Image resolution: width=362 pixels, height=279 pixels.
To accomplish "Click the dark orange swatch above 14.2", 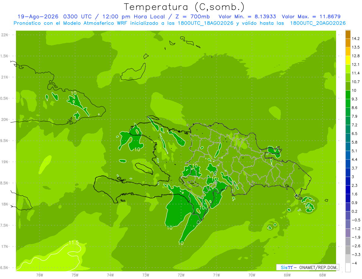I will click(348, 34).
